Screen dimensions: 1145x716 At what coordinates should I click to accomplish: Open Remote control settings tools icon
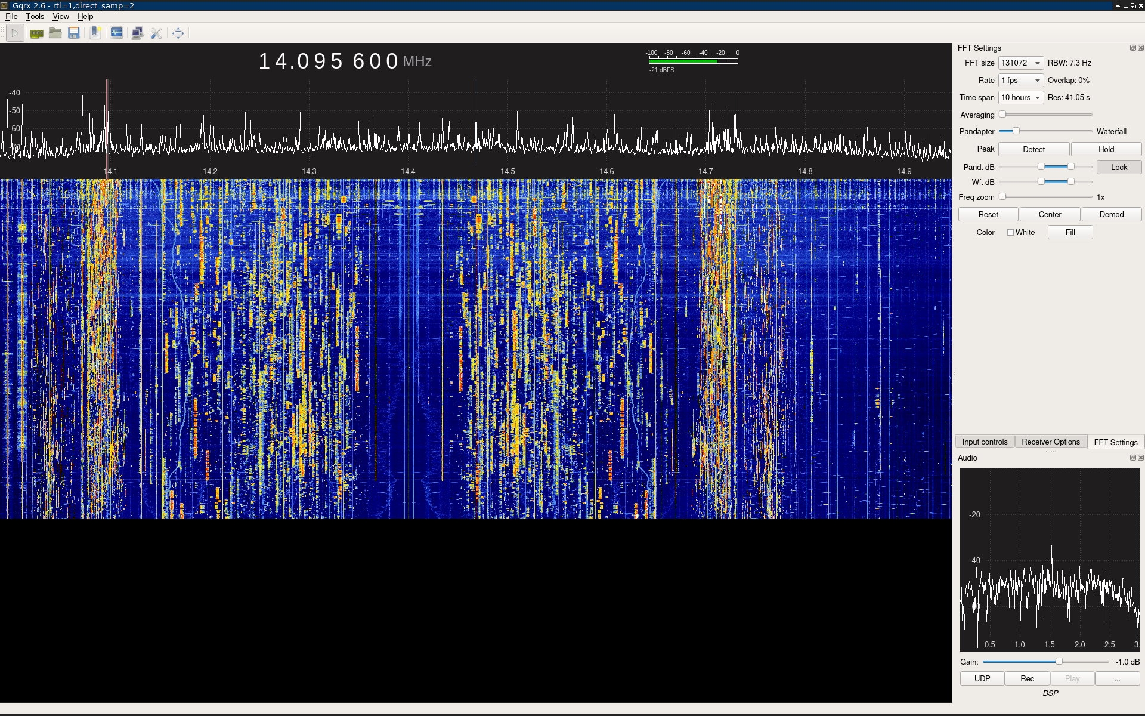[156, 33]
